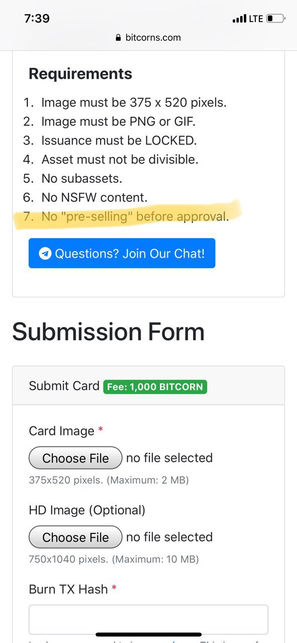Tap the Submission Form heading
The width and height of the screenshot is (297, 643).
tap(108, 332)
